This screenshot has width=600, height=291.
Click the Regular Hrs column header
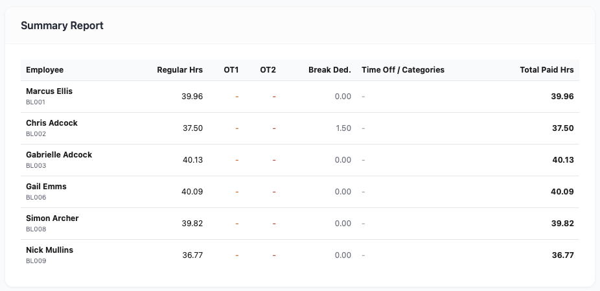point(180,70)
